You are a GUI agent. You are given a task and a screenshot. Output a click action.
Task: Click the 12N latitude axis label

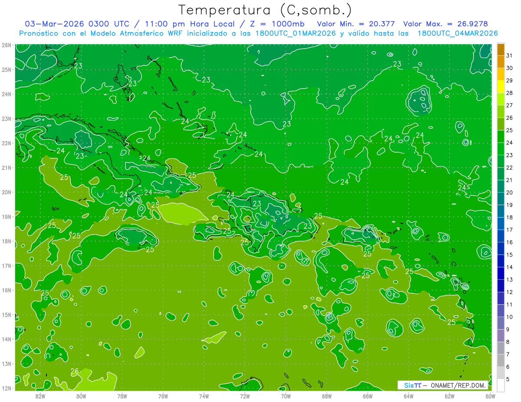[x=6, y=388]
